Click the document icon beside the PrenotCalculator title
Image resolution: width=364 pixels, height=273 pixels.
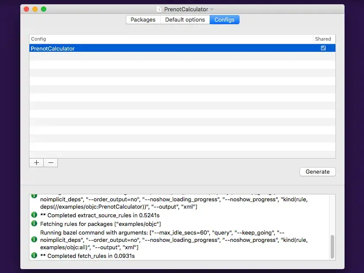click(159, 9)
